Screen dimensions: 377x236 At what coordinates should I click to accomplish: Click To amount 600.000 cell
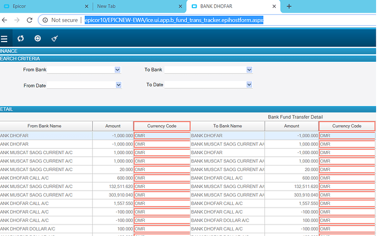[292, 178]
